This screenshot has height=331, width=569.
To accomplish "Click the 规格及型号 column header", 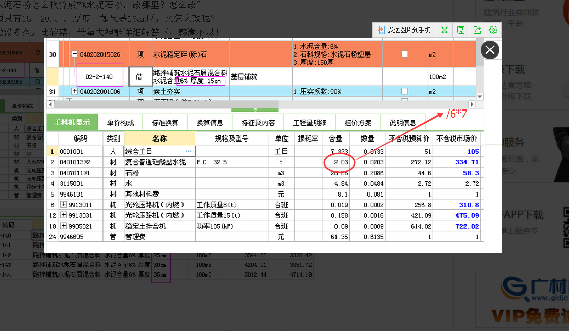I will pos(232,139).
